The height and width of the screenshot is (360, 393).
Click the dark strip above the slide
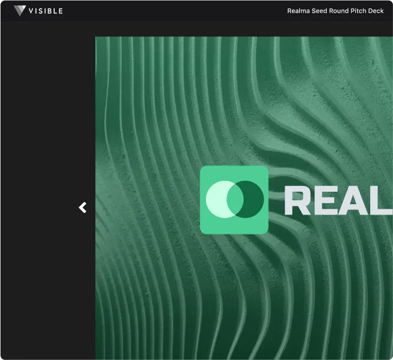point(196,29)
